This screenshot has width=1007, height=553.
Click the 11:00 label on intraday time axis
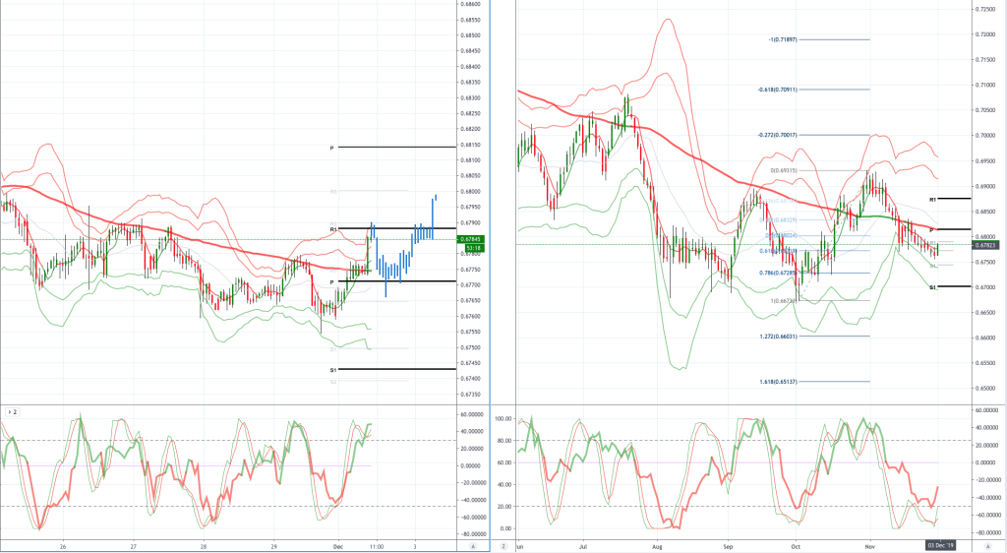[x=377, y=546]
